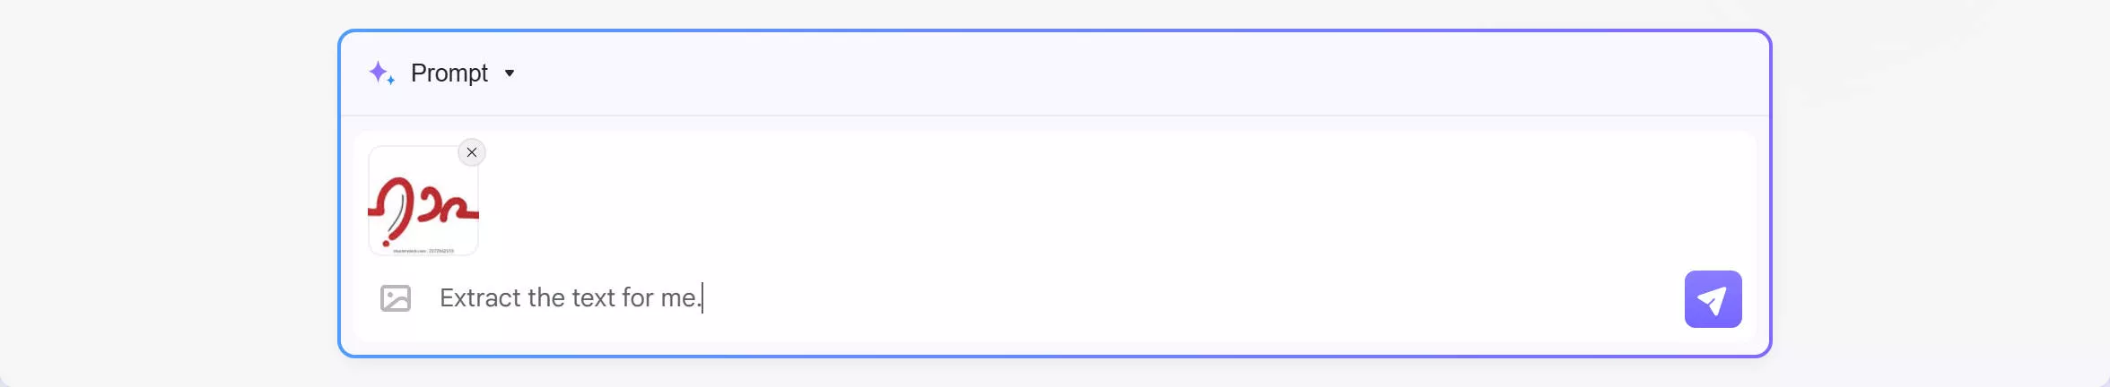
Task: Delete the uploaded image attachment
Action: [x=472, y=152]
